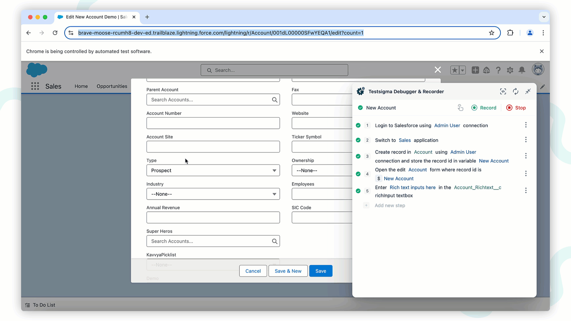Open the Favorites star icon

[454, 70]
